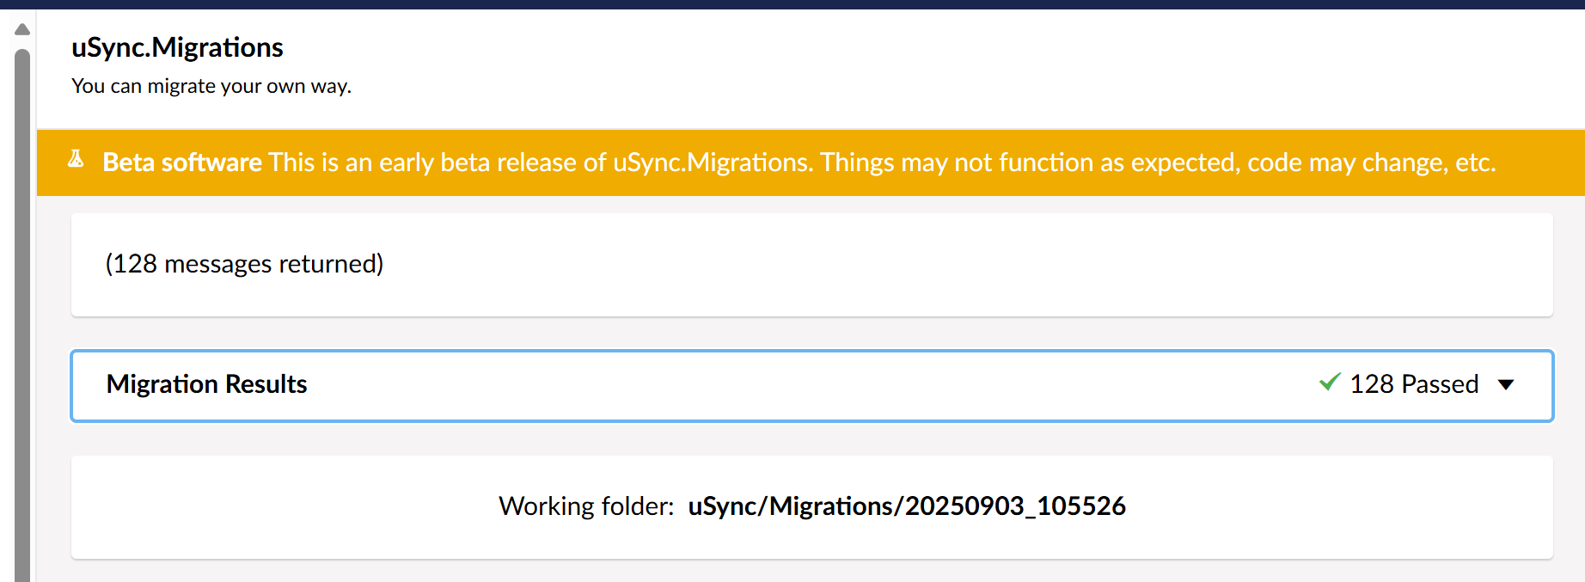Screen dimensions: 1585x582
Task: Click the bold Beta software label
Action: pyautogui.click(x=181, y=162)
